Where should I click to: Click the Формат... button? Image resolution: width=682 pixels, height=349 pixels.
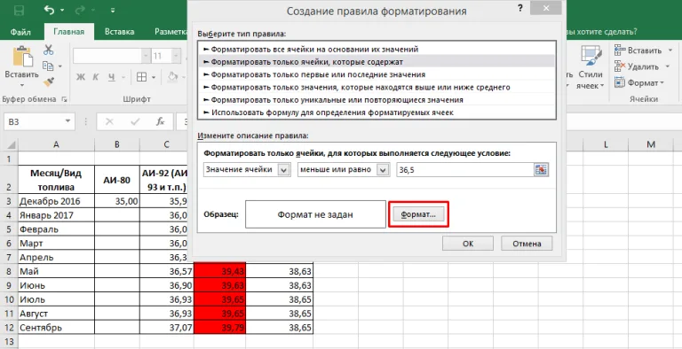(x=418, y=214)
